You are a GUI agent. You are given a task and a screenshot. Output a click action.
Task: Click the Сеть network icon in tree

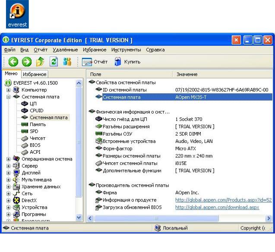[16, 193]
